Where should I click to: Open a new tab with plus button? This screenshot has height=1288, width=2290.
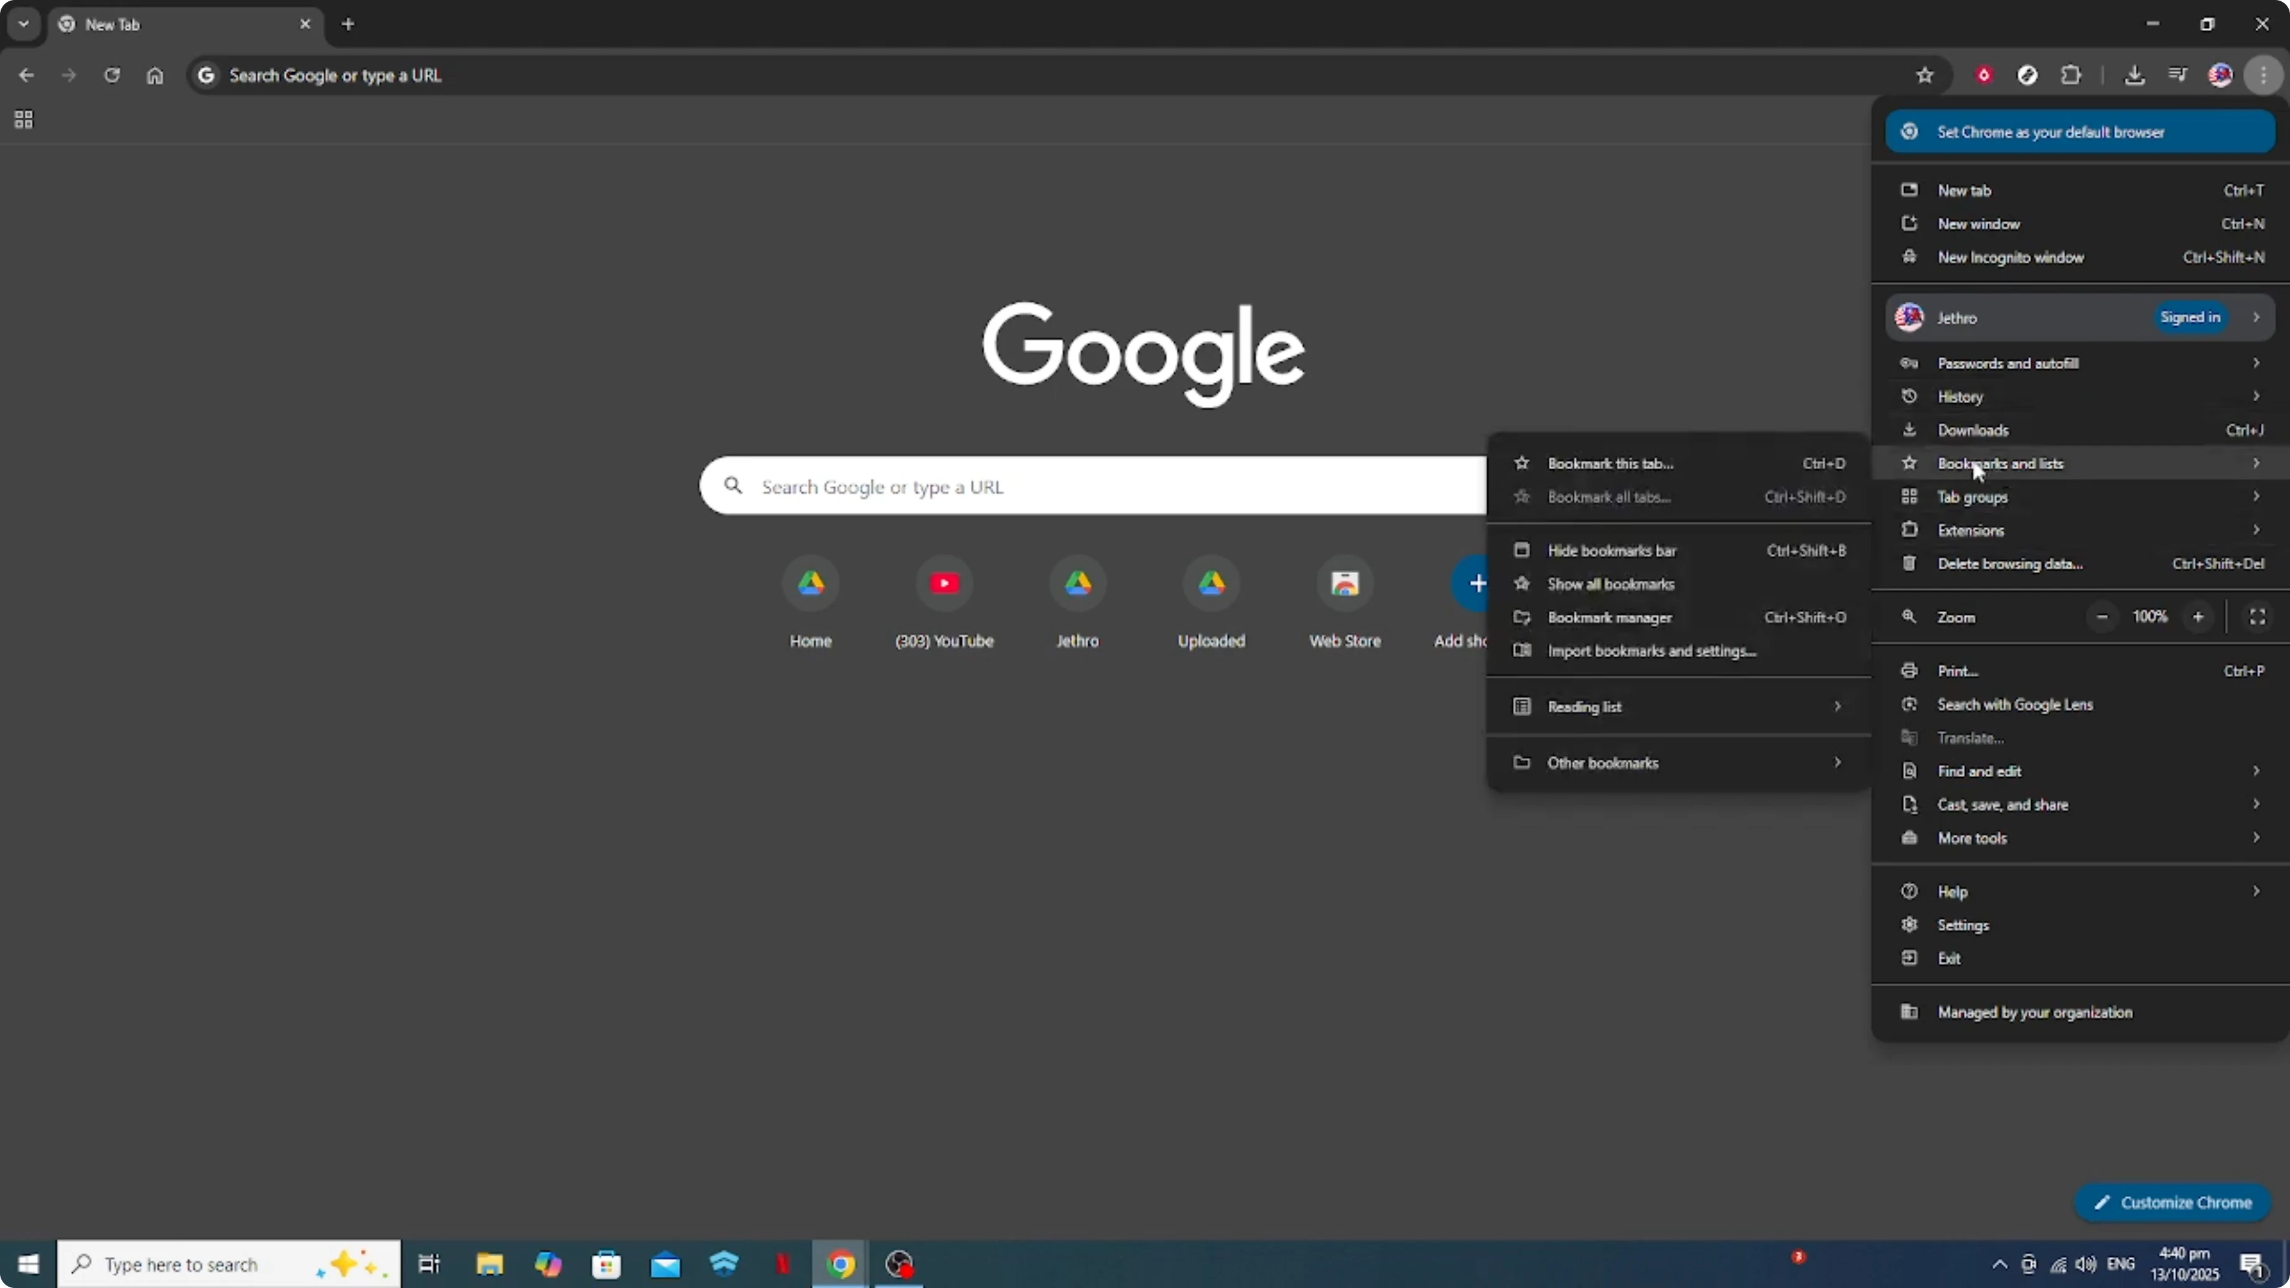coord(348,24)
